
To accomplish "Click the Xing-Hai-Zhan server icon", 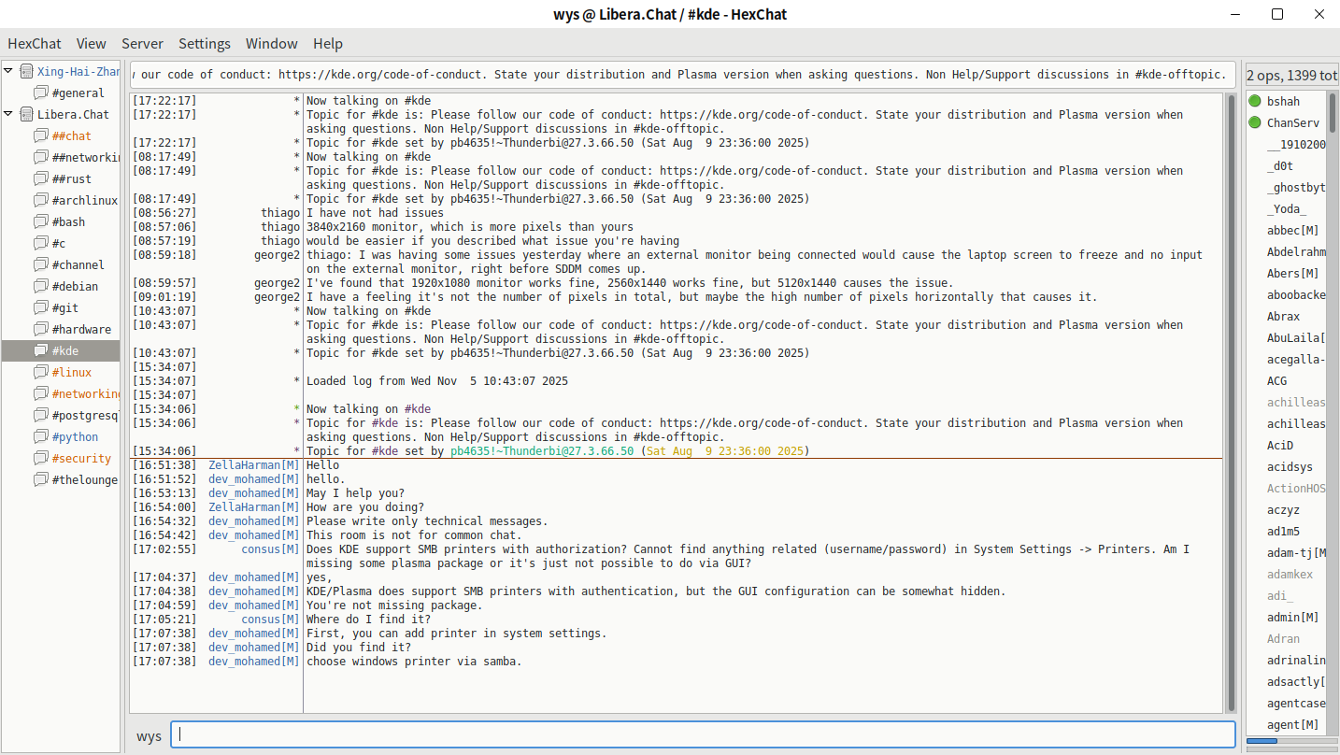I will 26,71.
